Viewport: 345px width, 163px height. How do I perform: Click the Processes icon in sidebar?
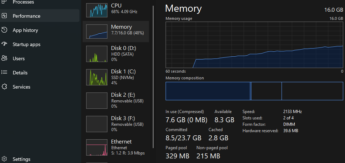4,2
